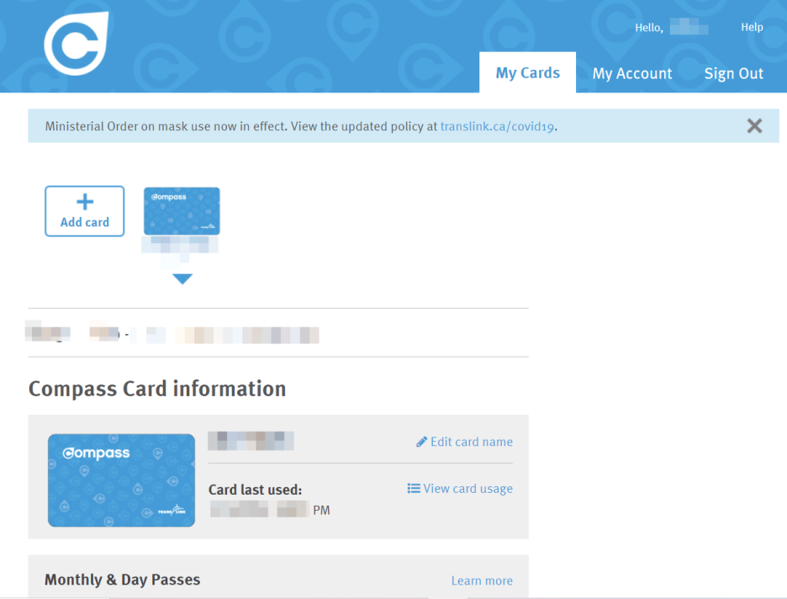Click the Monthly & Day Passes heading
The height and width of the screenshot is (599, 787).
(x=123, y=580)
